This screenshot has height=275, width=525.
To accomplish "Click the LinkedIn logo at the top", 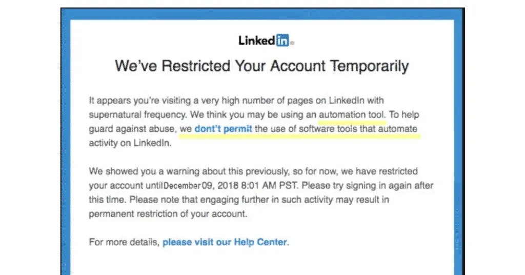I will [x=264, y=41].
